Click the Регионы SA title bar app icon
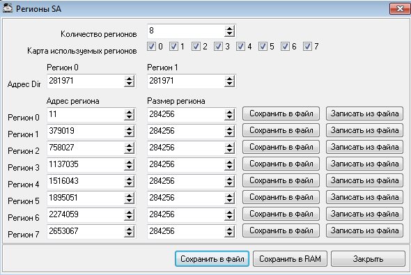411x275 pixels. (x=8, y=8)
